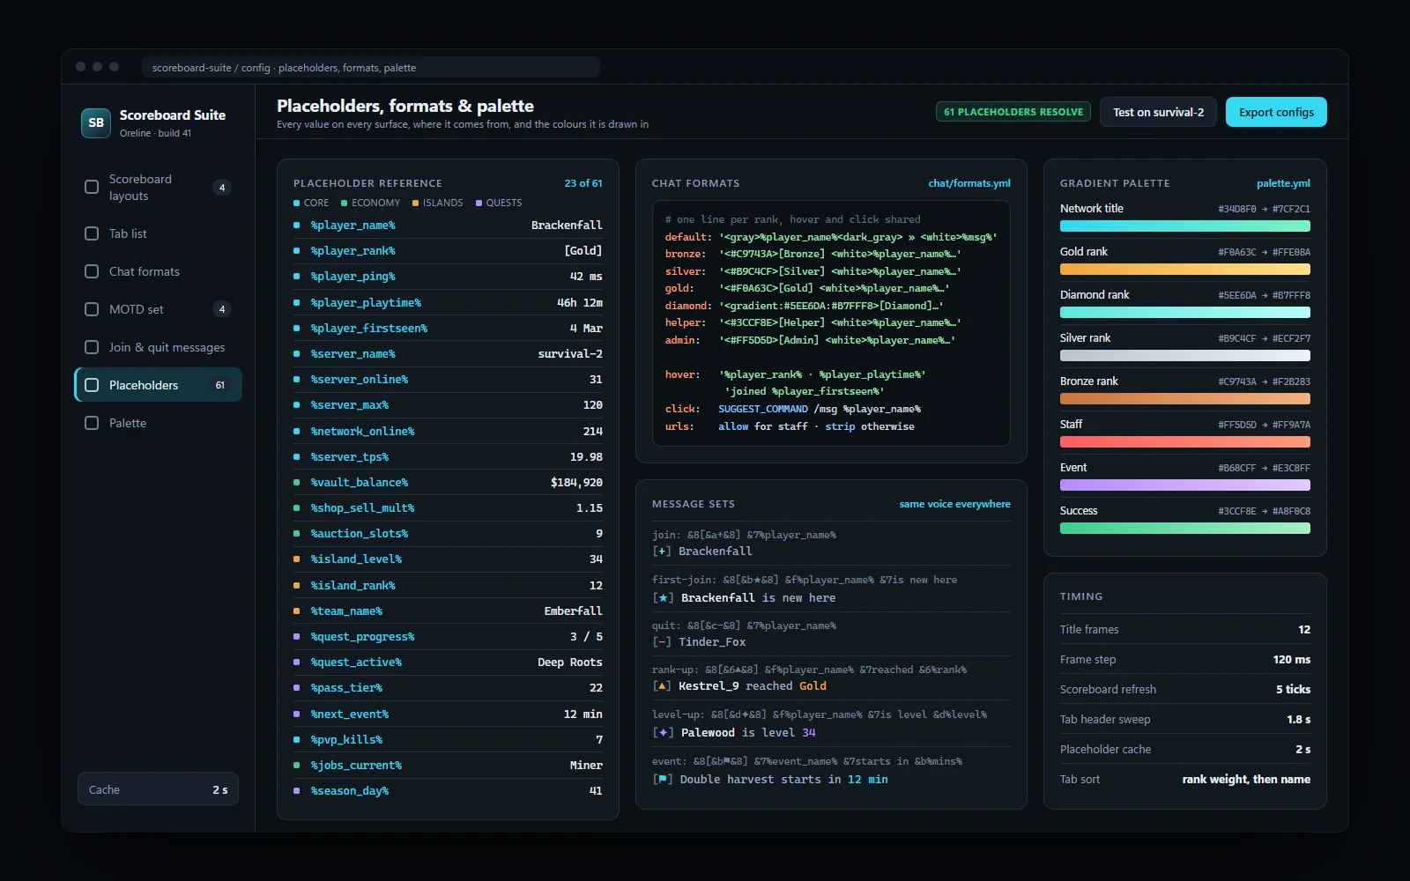Open Scoreboard layouts section
This screenshot has height=881, width=1410.
[159, 187]
